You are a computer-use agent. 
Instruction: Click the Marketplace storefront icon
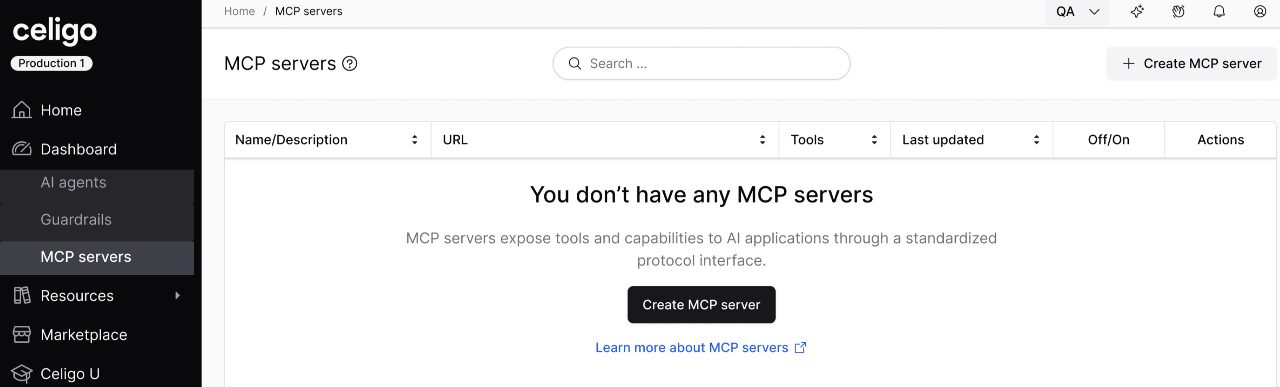point(22,335)
